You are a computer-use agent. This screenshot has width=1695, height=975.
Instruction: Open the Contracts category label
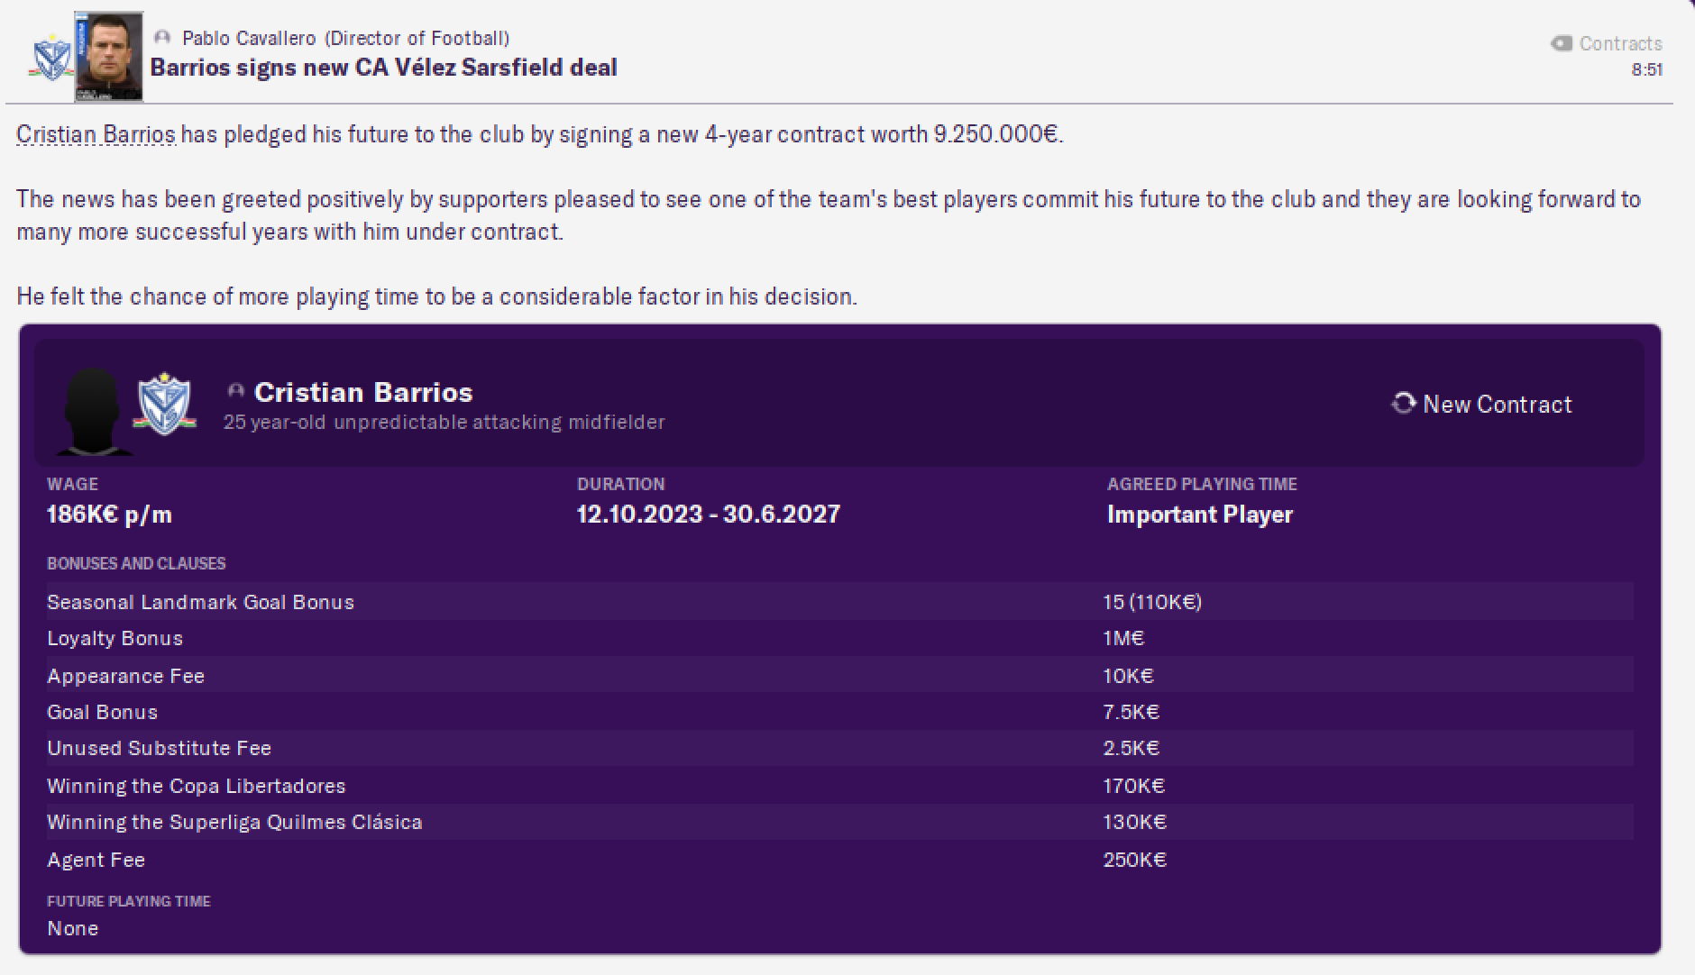coord(1620,43)
